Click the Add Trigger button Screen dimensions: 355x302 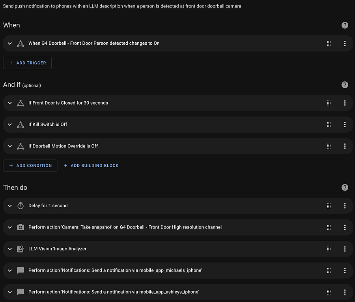(27, 63)
